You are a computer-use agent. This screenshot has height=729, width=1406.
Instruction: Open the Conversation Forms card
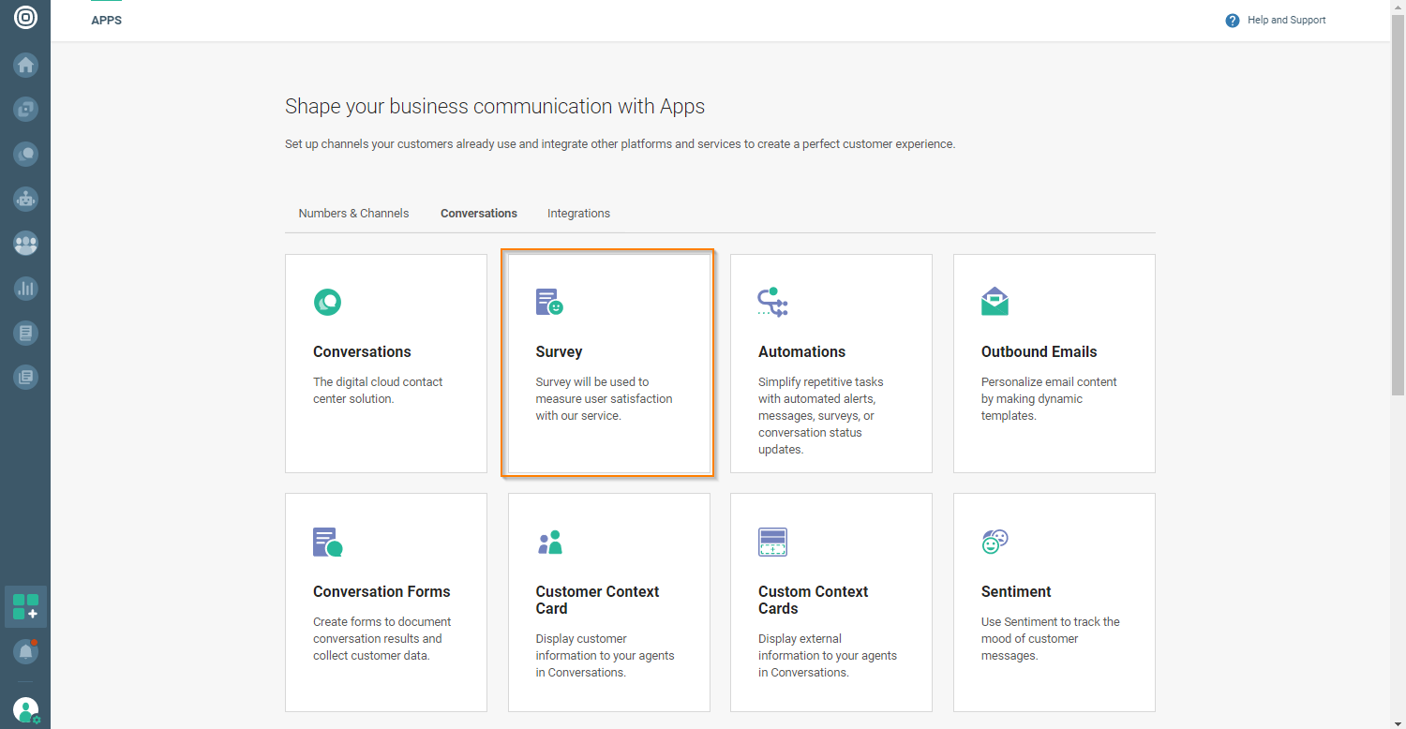tap(385, 603)
